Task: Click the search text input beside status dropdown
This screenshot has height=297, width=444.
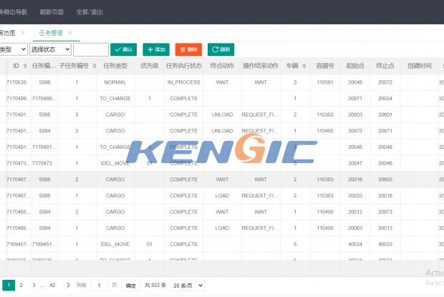Action: (x=90, y=49)
